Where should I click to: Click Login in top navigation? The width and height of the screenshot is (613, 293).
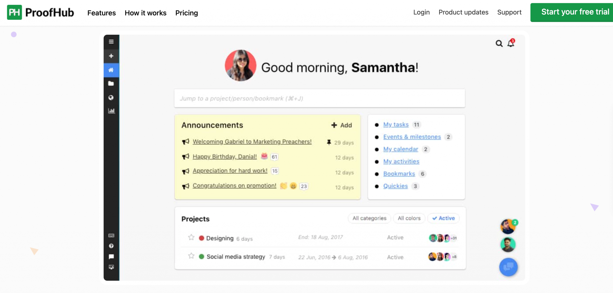[421, 12]
